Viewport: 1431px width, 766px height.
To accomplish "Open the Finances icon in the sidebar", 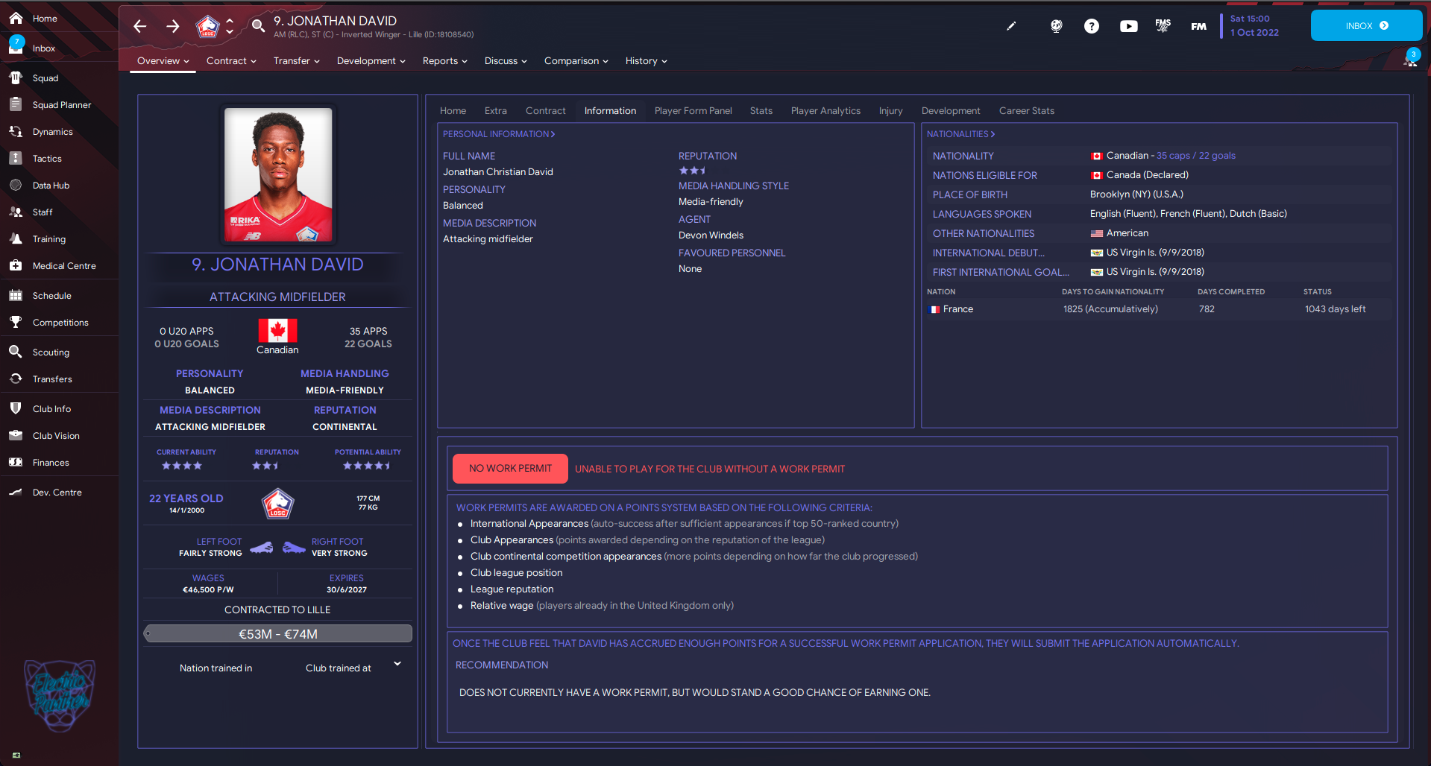I will [x=16, y=462].
